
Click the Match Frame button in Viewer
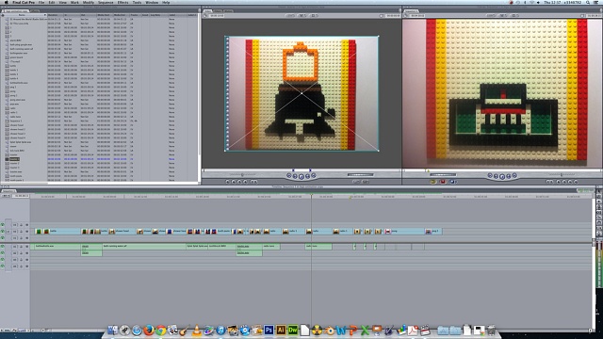click(227, 182)
